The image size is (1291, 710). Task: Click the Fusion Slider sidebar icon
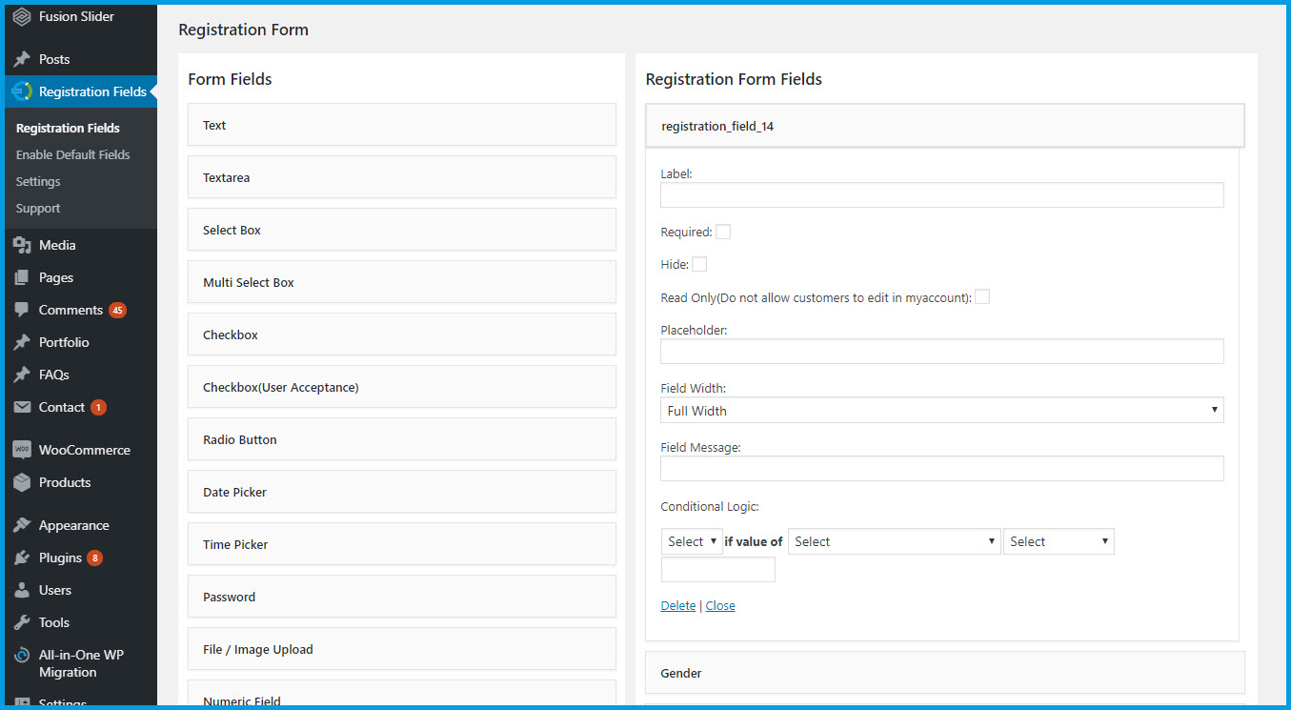[x=22, y=17]
